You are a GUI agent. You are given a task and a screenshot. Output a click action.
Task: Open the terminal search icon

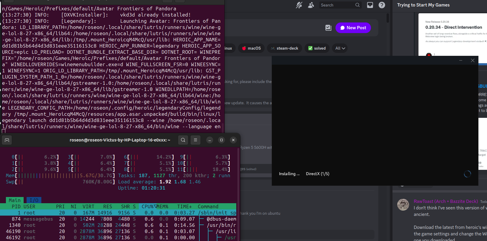click(183, 140)
